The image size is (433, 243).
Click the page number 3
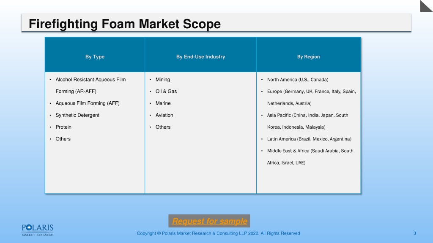tap(414, 233)
